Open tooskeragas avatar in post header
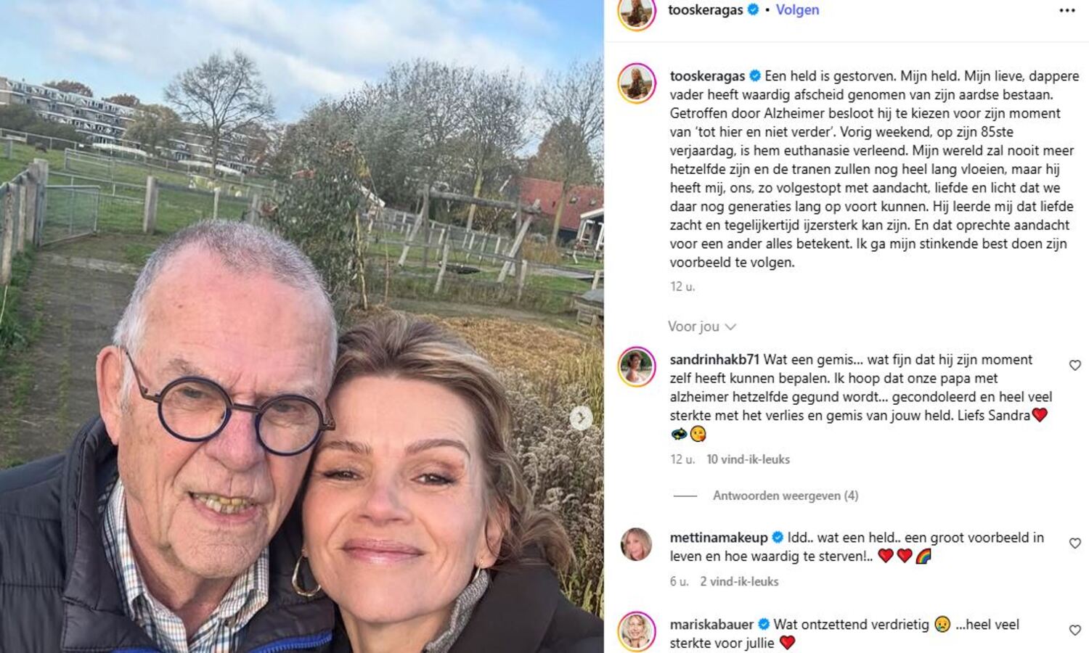The height and width of the screenshot is (653, 1089). 637,12
